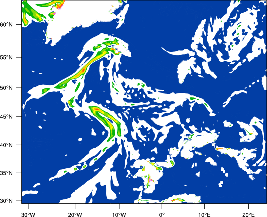Click the 35°N latitude label

pyautogui.click(x=6, y=173)
